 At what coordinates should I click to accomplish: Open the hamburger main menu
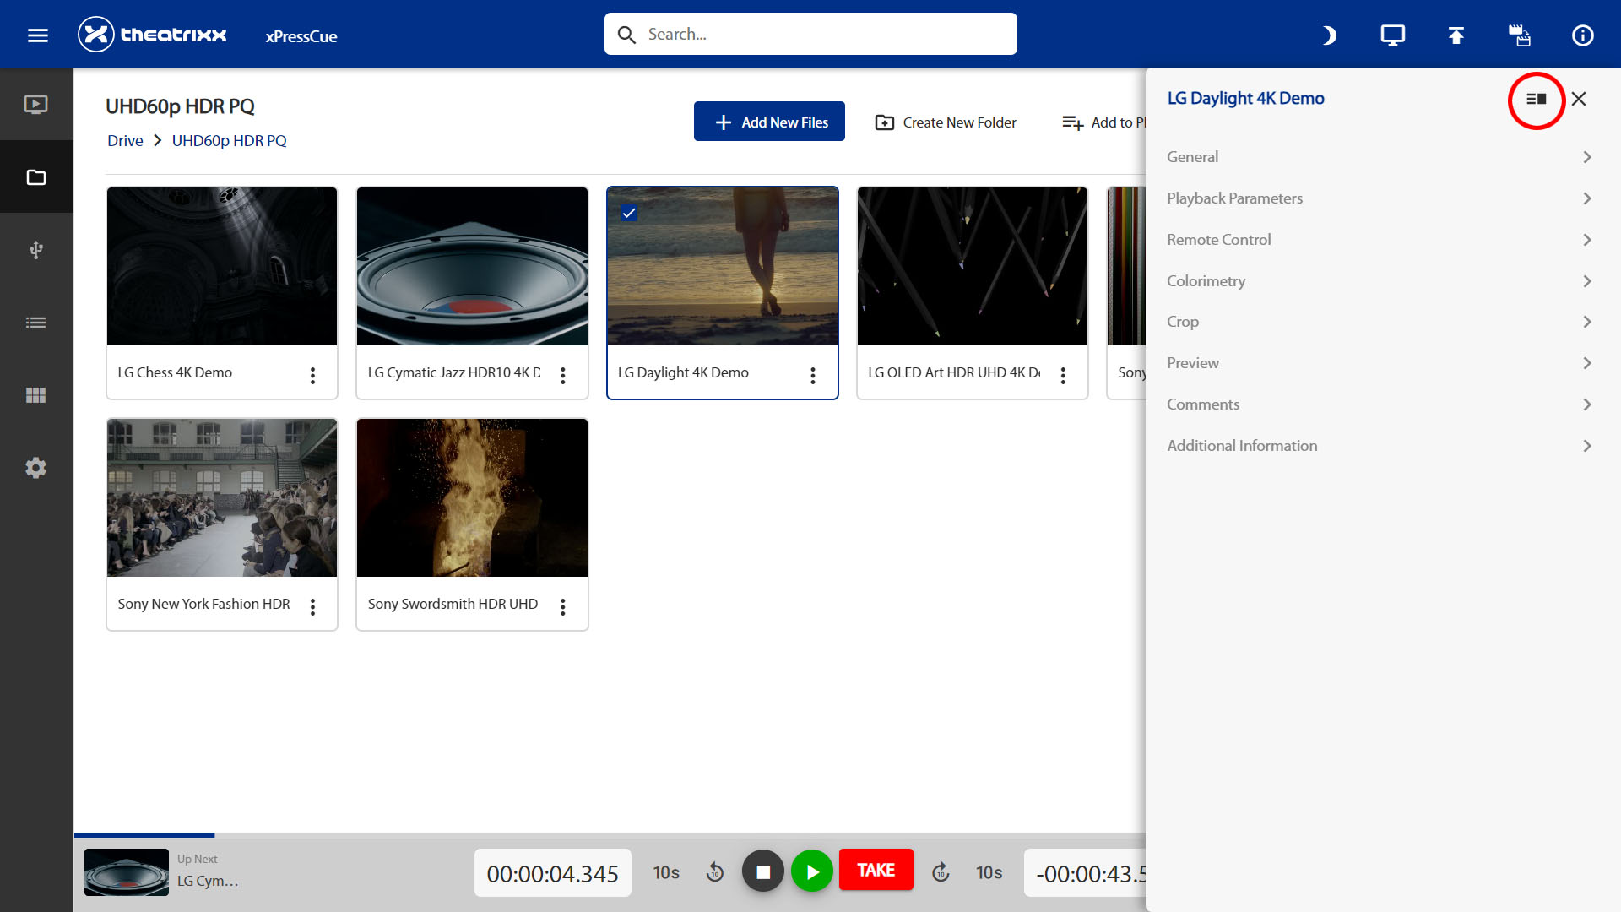38,35
